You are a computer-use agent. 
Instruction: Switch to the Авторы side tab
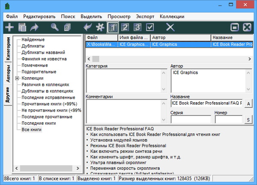[x=8, y=74]
